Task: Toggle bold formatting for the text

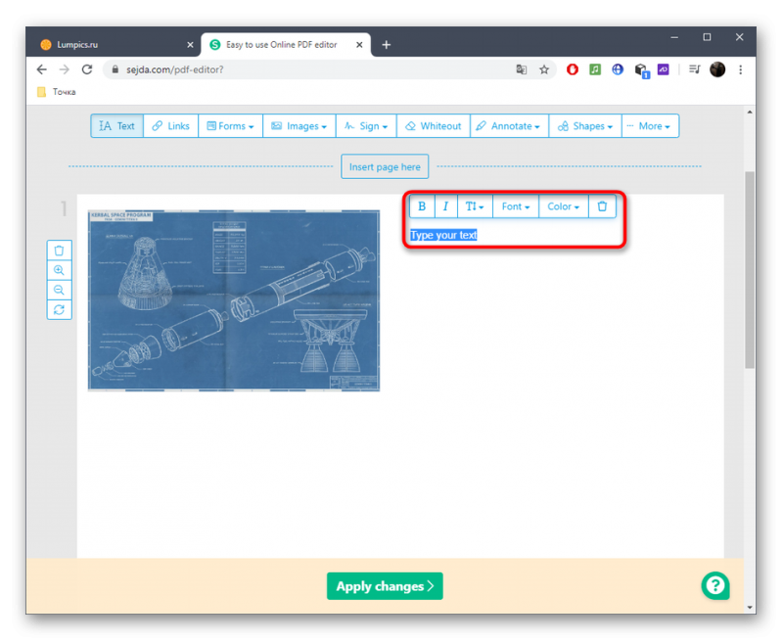Action: coord(422,206)
